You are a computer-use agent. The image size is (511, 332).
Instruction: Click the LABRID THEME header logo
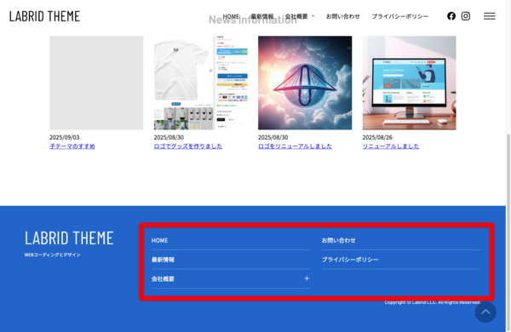point(44,16)
